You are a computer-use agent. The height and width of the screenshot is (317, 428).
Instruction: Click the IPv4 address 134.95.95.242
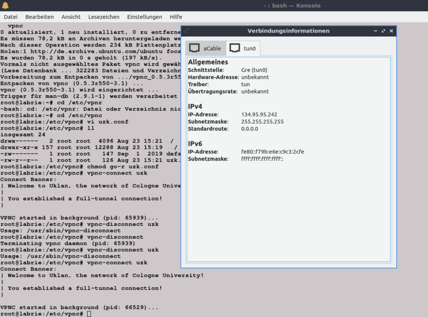click(259, 115)
